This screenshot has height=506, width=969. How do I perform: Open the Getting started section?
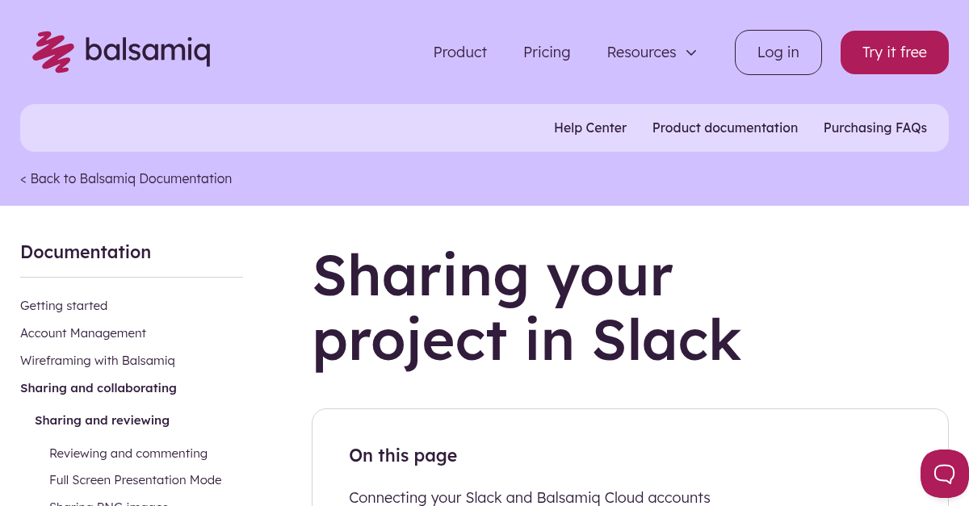(x=64, y=305)
